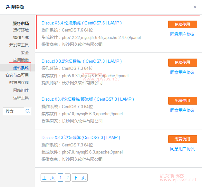Go to 数据与存储 category
This screenshot has width=202, height=187.
(x=19, y=83)
